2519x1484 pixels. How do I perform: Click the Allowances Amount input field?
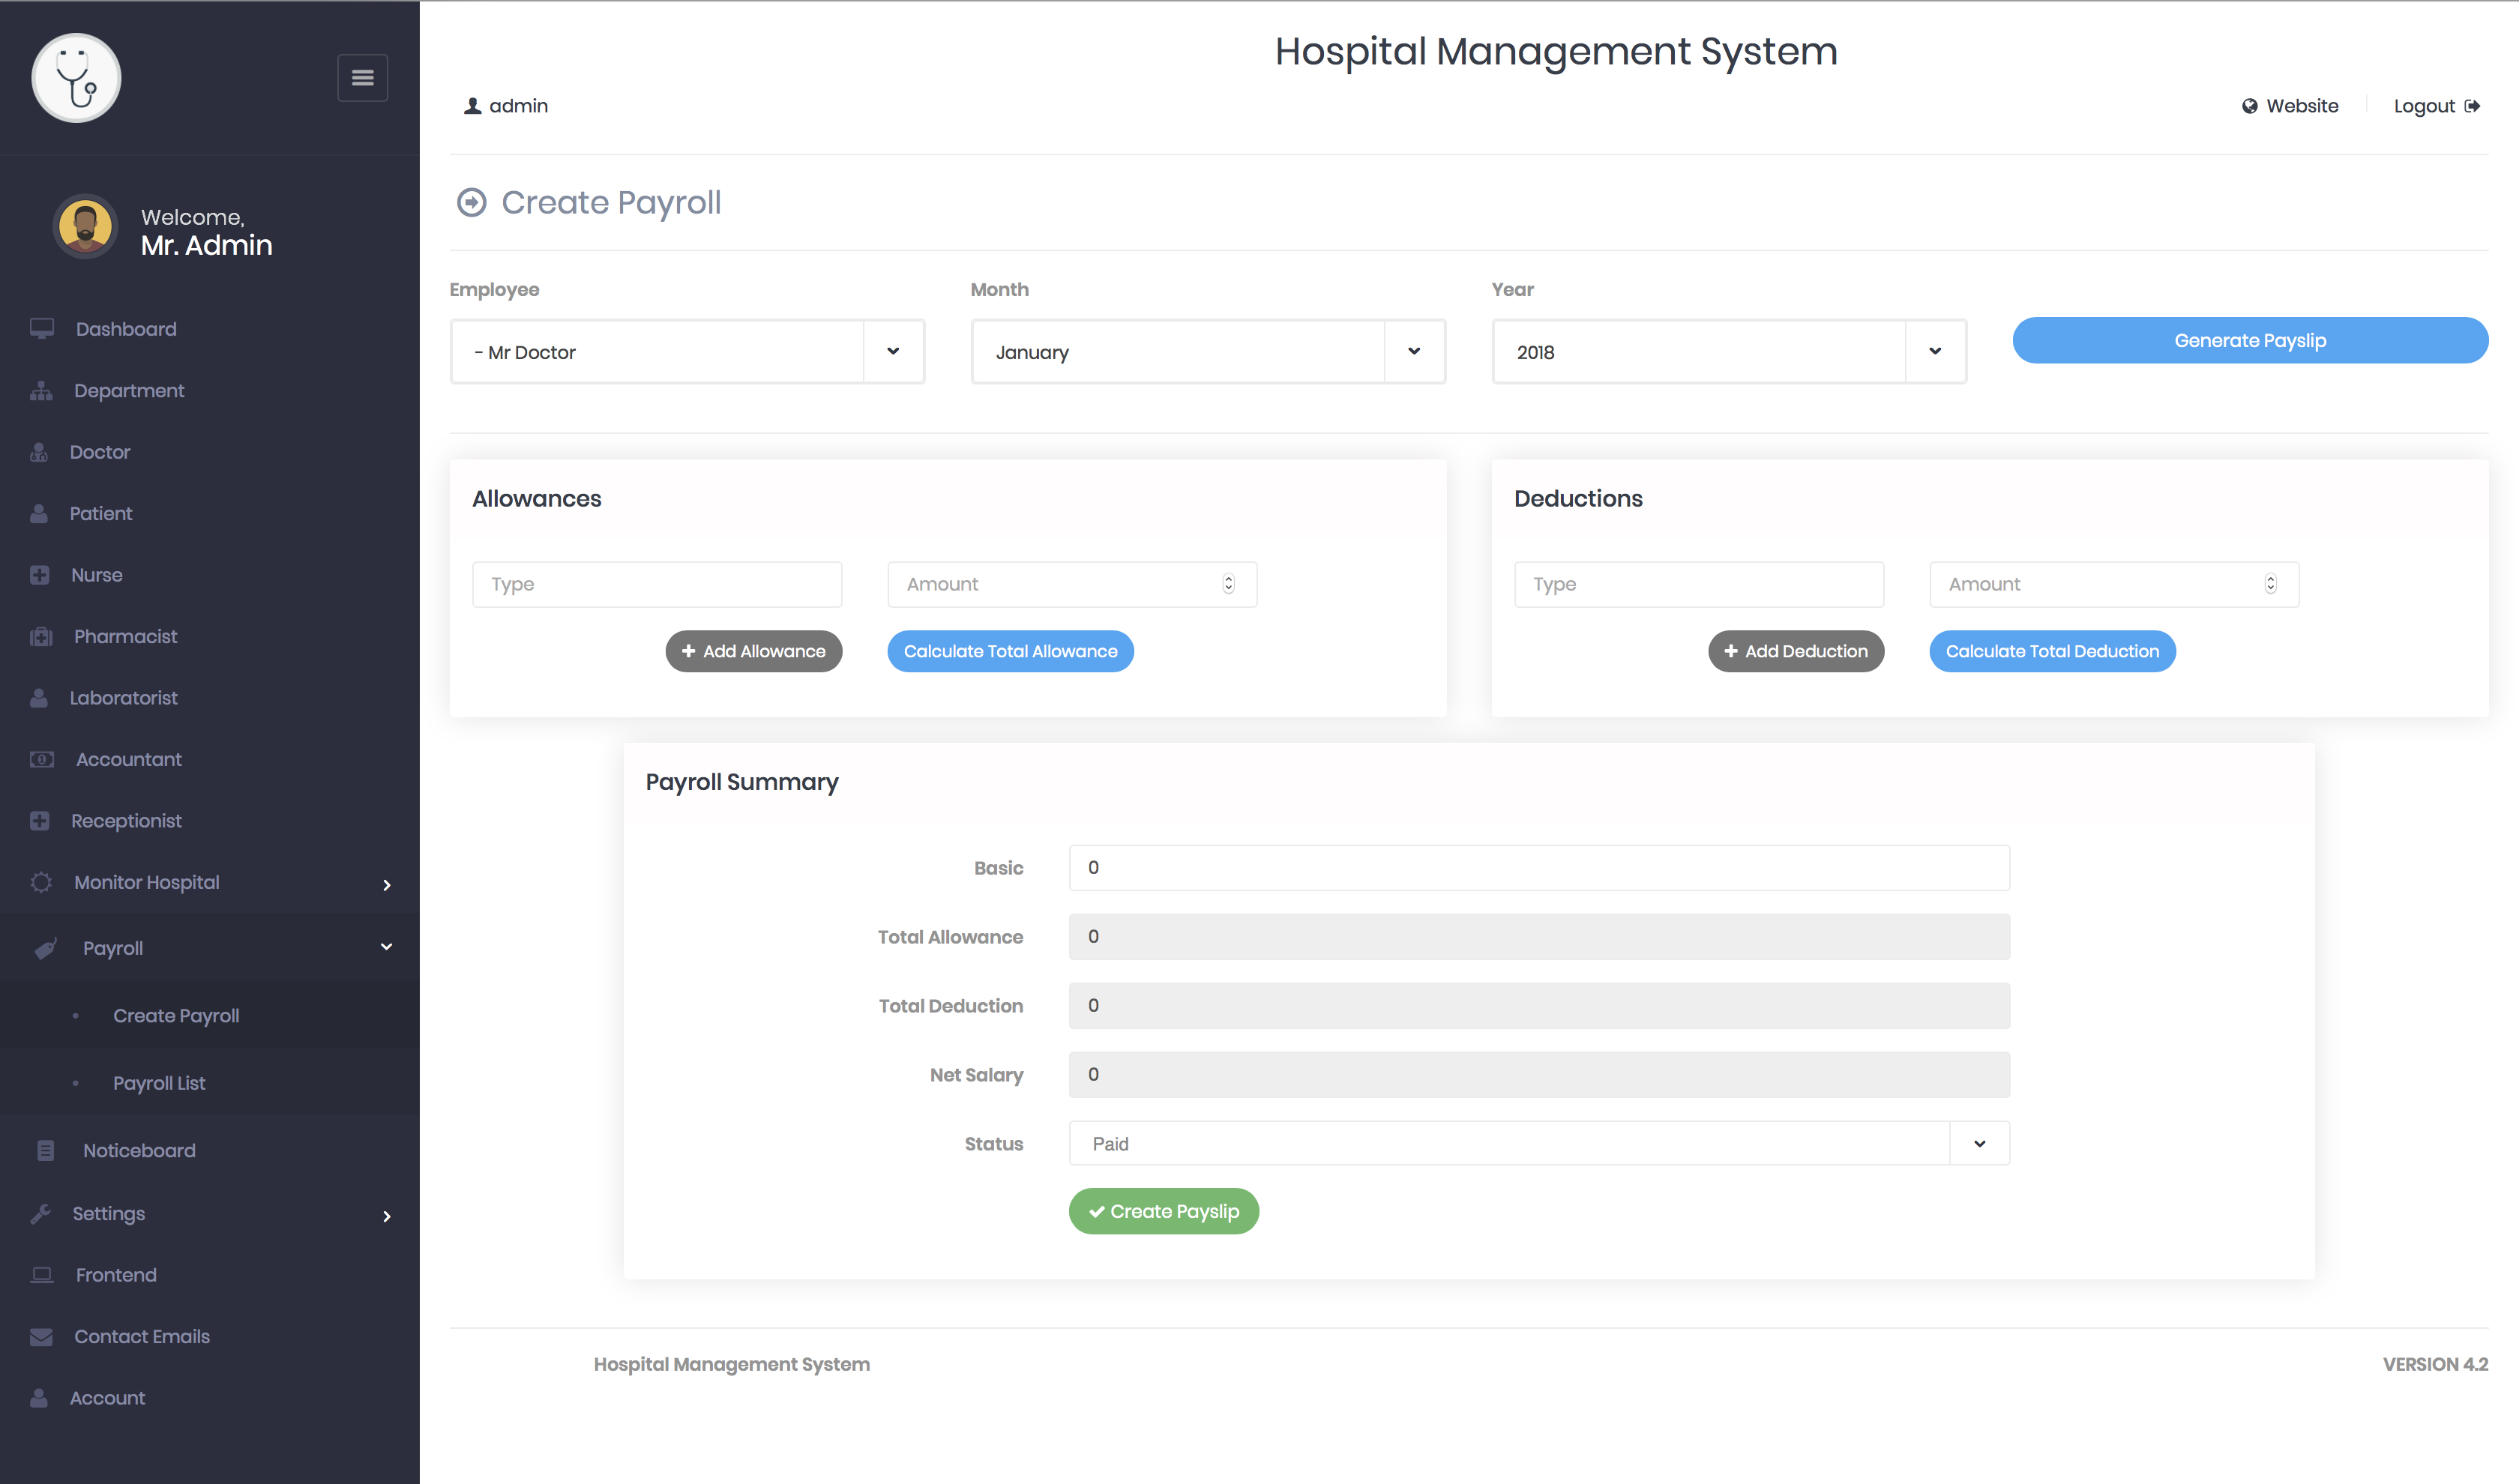[x=1072, y=585]
